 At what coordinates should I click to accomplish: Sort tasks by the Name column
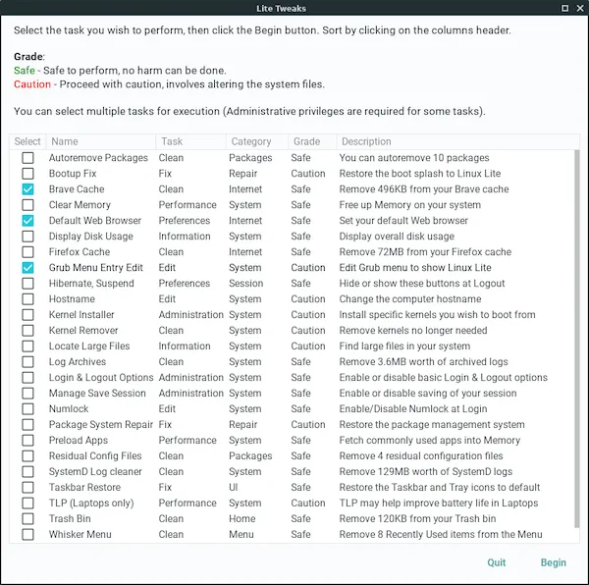[x=101, y=141]
